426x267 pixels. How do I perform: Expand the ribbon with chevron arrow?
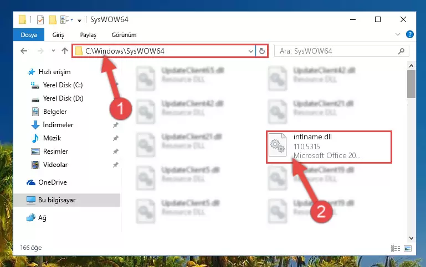point(398,34)
